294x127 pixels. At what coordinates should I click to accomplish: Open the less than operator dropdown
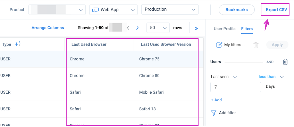[271, 77]
